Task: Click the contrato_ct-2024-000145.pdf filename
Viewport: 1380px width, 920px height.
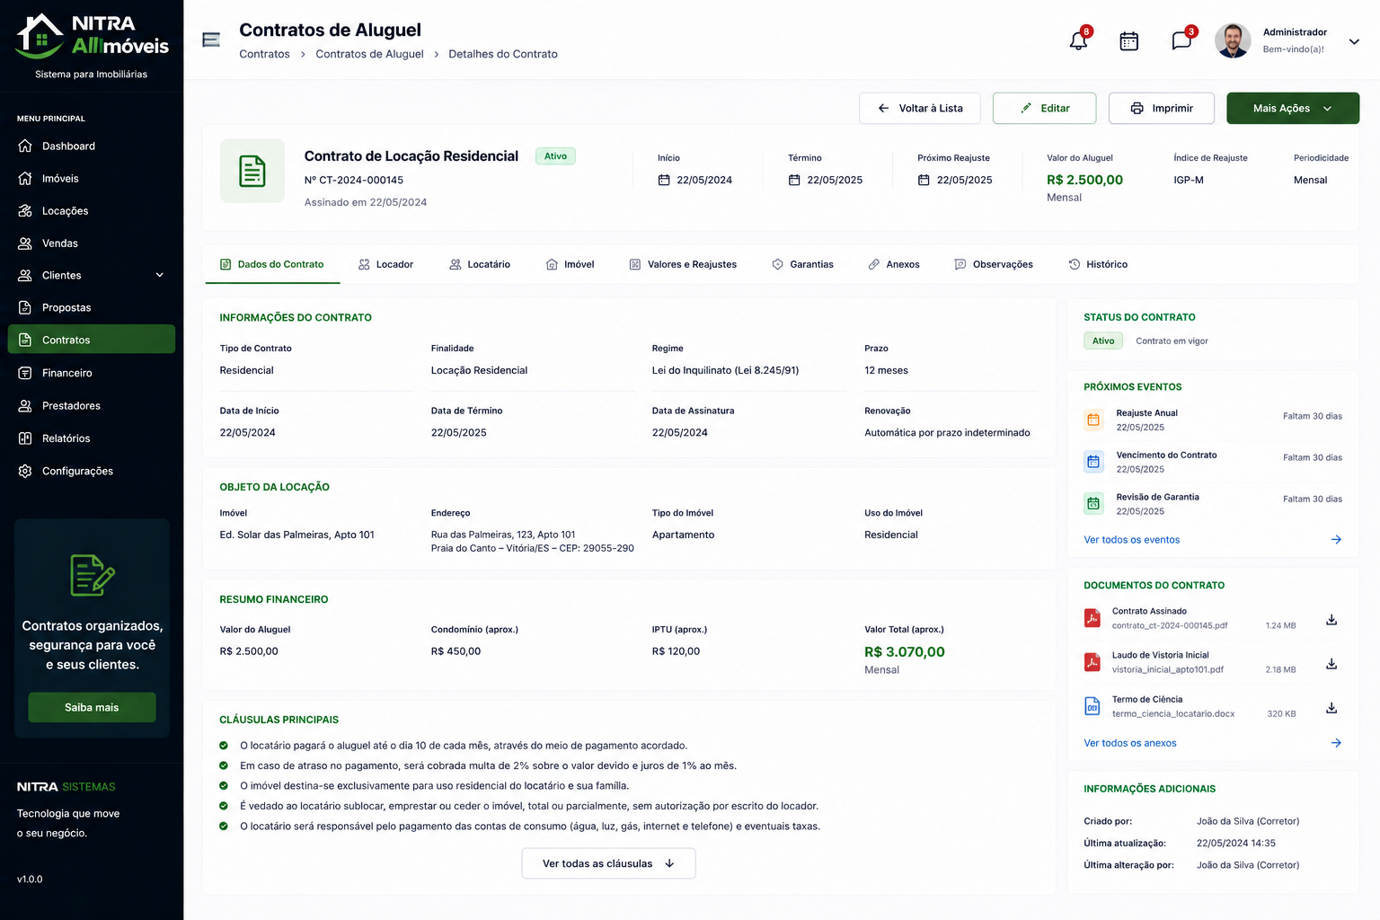Action: 1170,625
